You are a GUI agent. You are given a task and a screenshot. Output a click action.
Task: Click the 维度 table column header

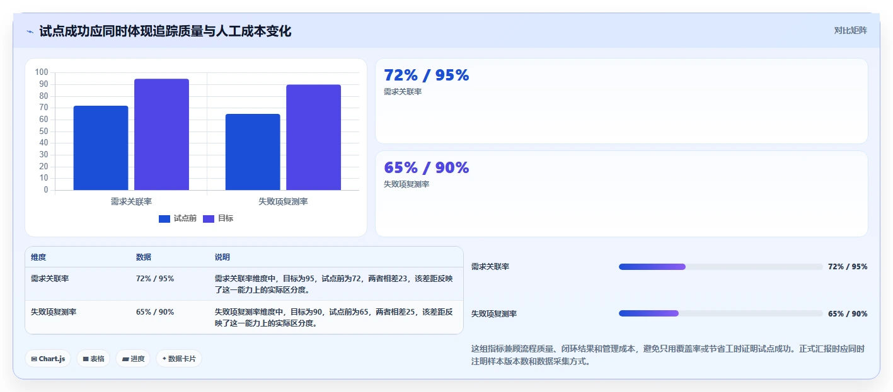point(38,257)
